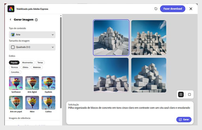Select the Conceitos styles tab
The width and height of the screenshot is (202, 130).
15,72
